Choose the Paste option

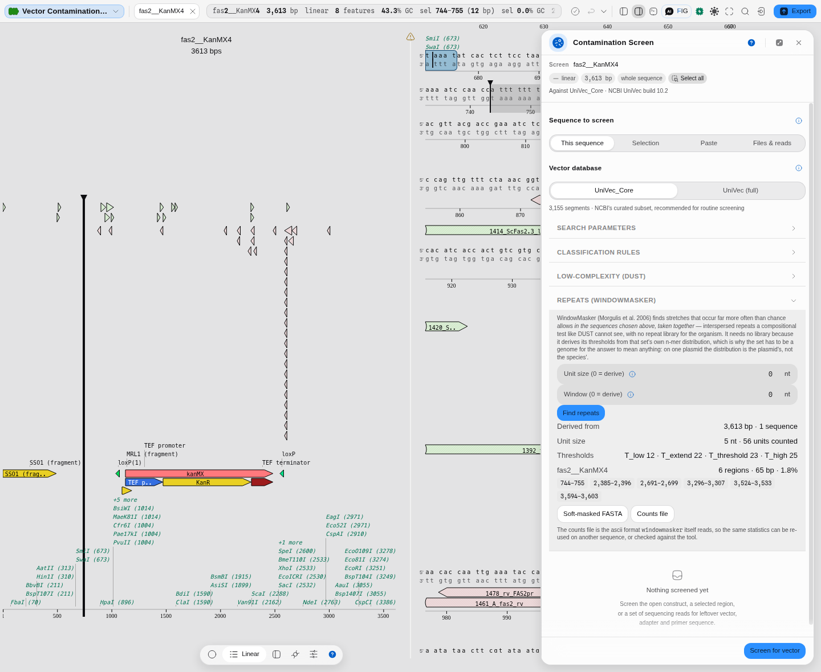coord(709,143)
